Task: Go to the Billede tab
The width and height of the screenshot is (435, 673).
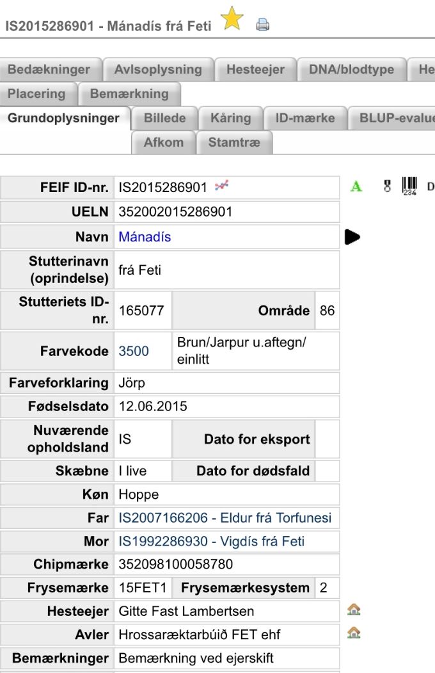Action: 164,118
